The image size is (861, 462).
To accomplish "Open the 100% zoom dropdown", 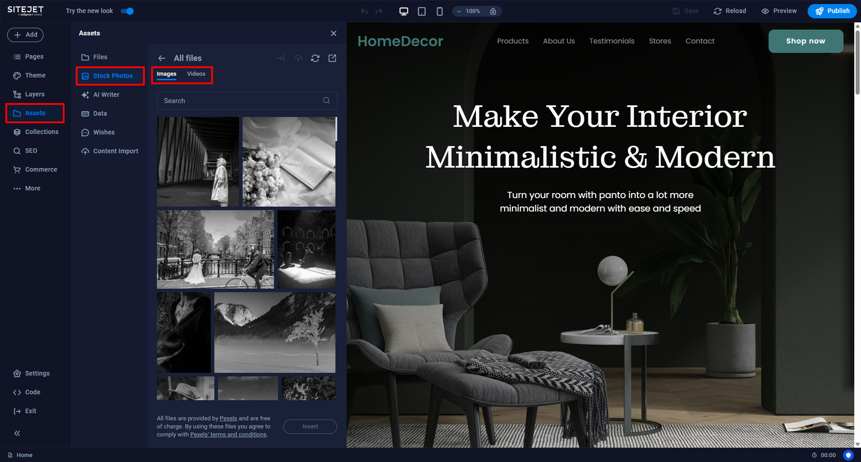I will [x=469, y=11].
